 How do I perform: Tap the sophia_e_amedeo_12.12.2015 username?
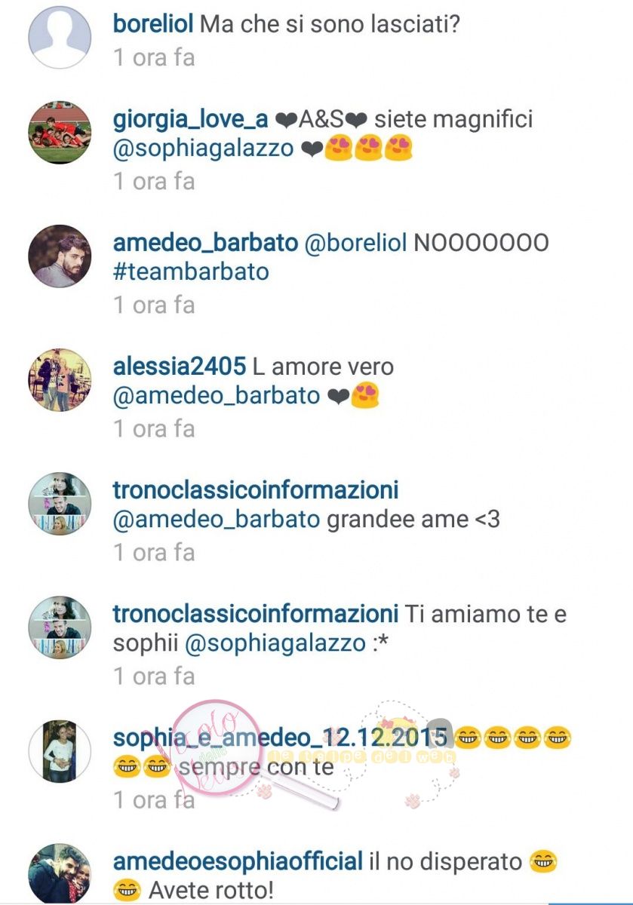pos(281,736)
